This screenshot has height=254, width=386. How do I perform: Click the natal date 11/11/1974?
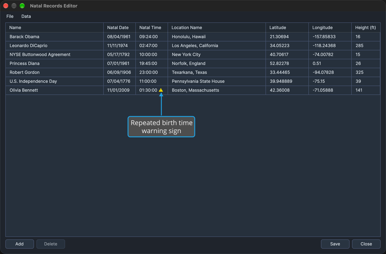(x=120, y=46)
